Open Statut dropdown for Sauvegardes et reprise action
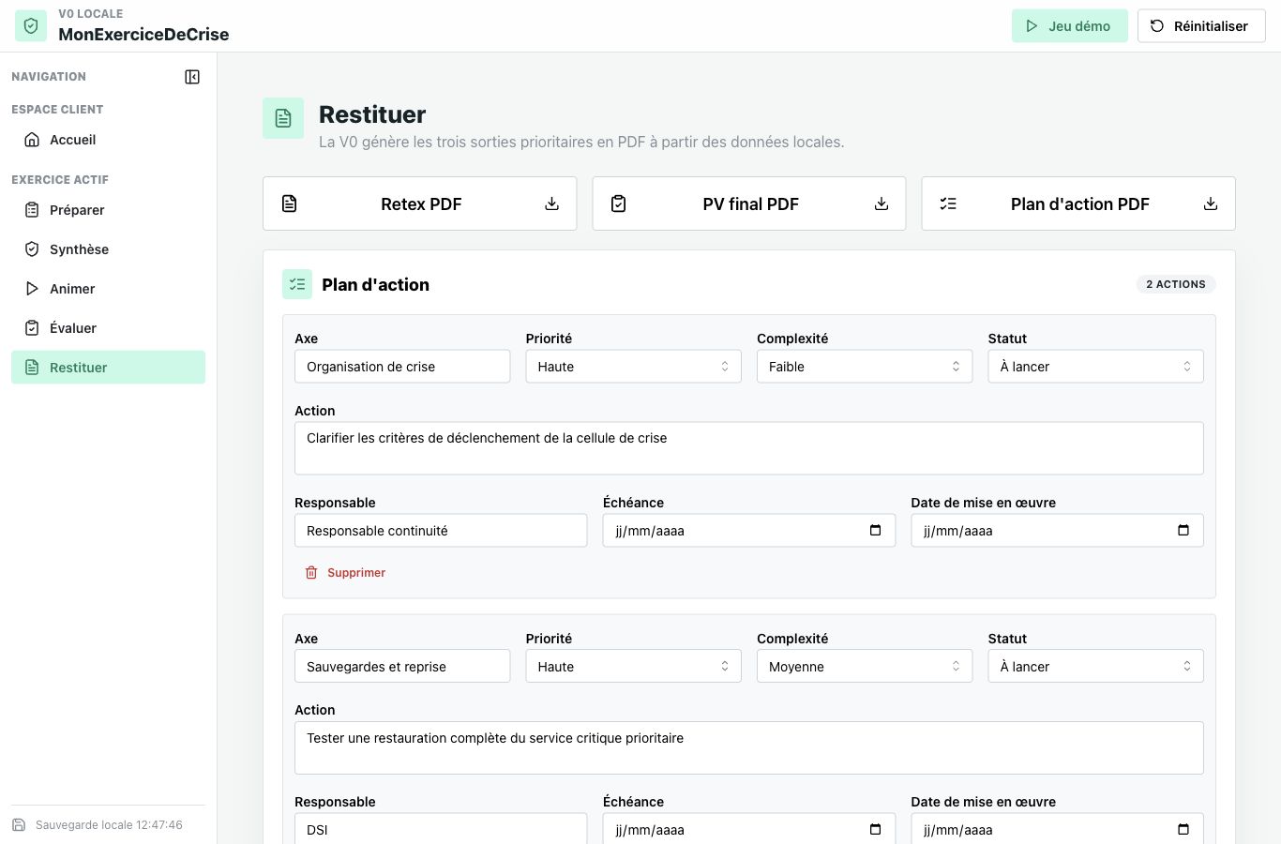Image resolution: width=1281 pixels, height=844 pixels. coord(1095,667)
